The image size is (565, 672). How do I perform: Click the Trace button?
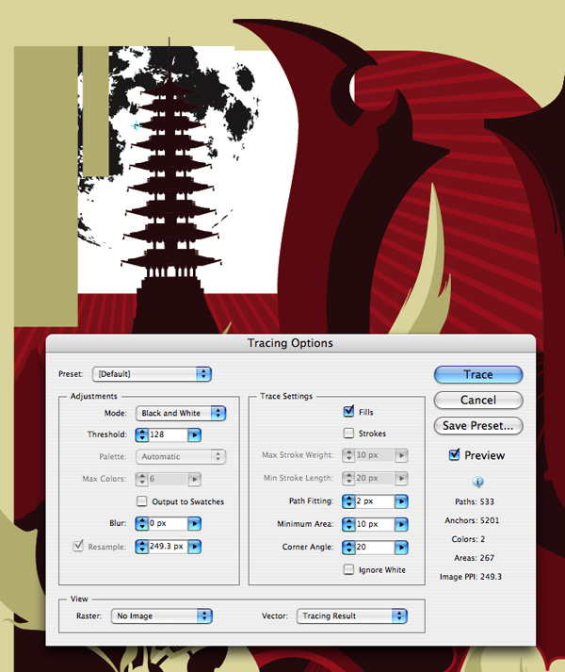pyautogui.click(x=478, y=374)
